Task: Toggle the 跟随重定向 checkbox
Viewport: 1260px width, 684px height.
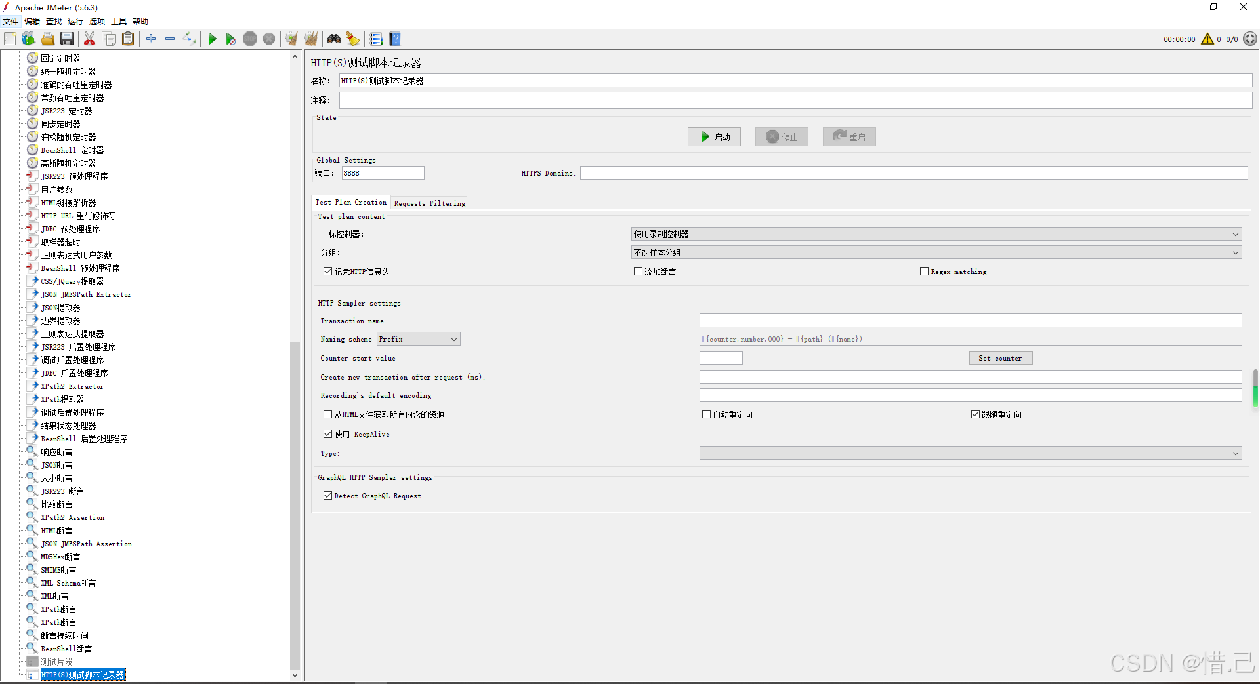Action: (975, 414)
